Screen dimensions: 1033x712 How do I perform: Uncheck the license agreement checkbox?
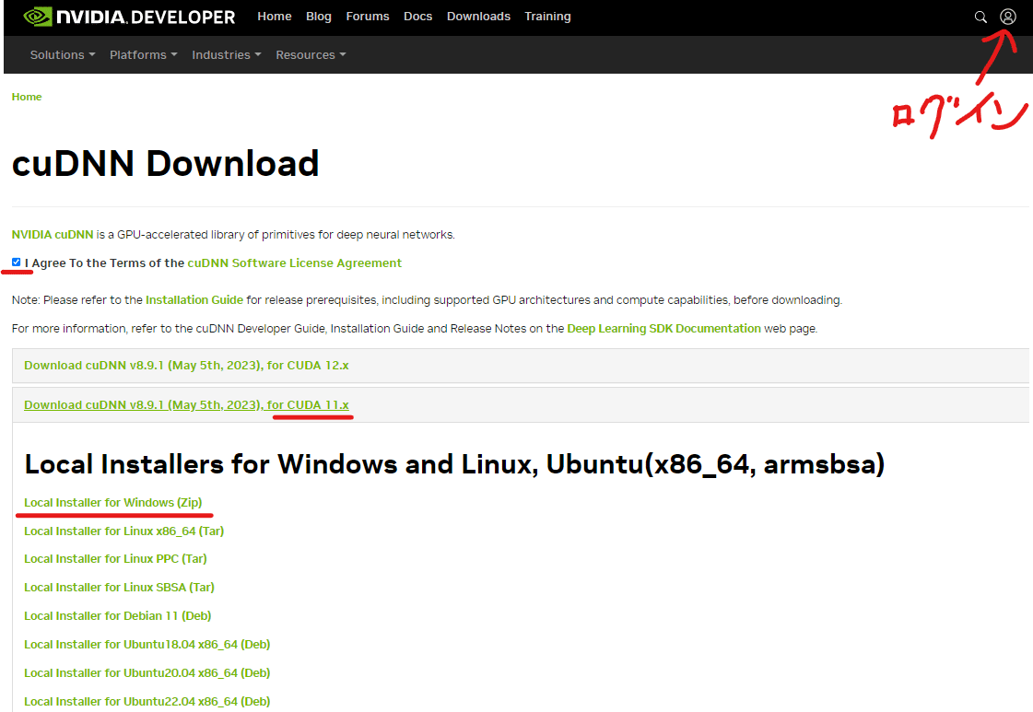click(x=17, y=263)
